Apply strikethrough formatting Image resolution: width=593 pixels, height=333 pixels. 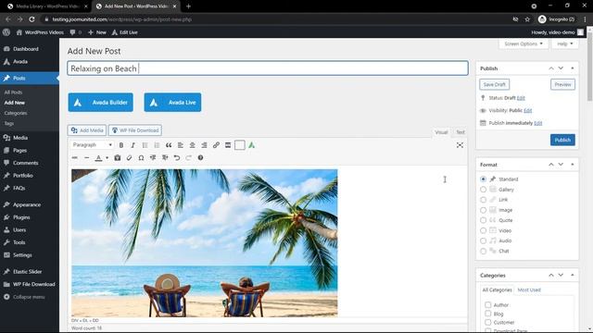tap(74, 158)
